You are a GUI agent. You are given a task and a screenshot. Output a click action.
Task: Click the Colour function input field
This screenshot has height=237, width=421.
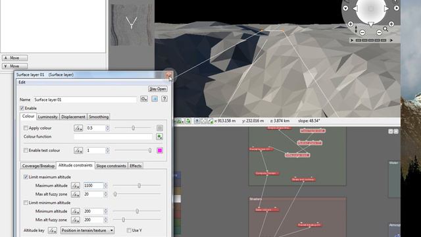[113, 136]
